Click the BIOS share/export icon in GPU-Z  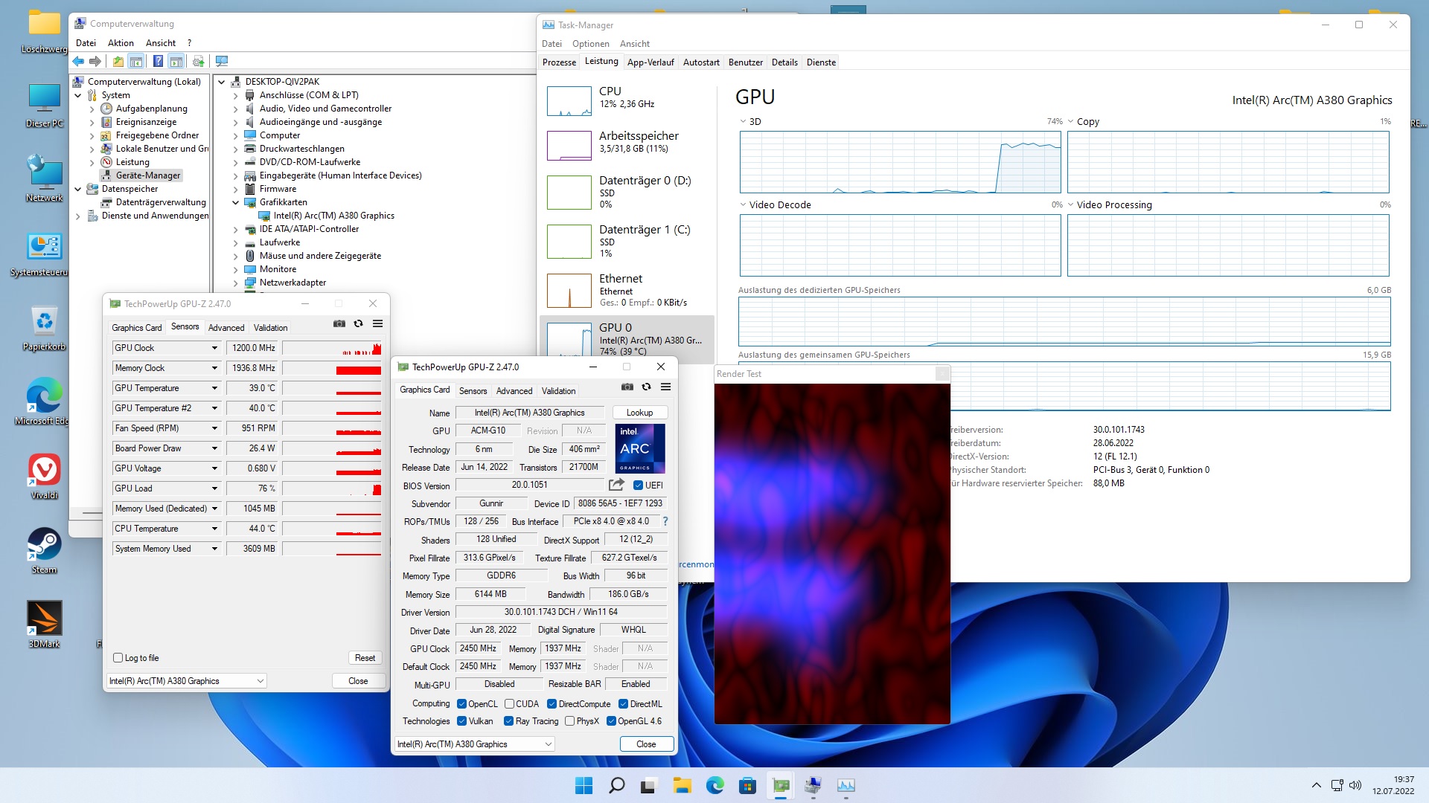coord(616,485)
